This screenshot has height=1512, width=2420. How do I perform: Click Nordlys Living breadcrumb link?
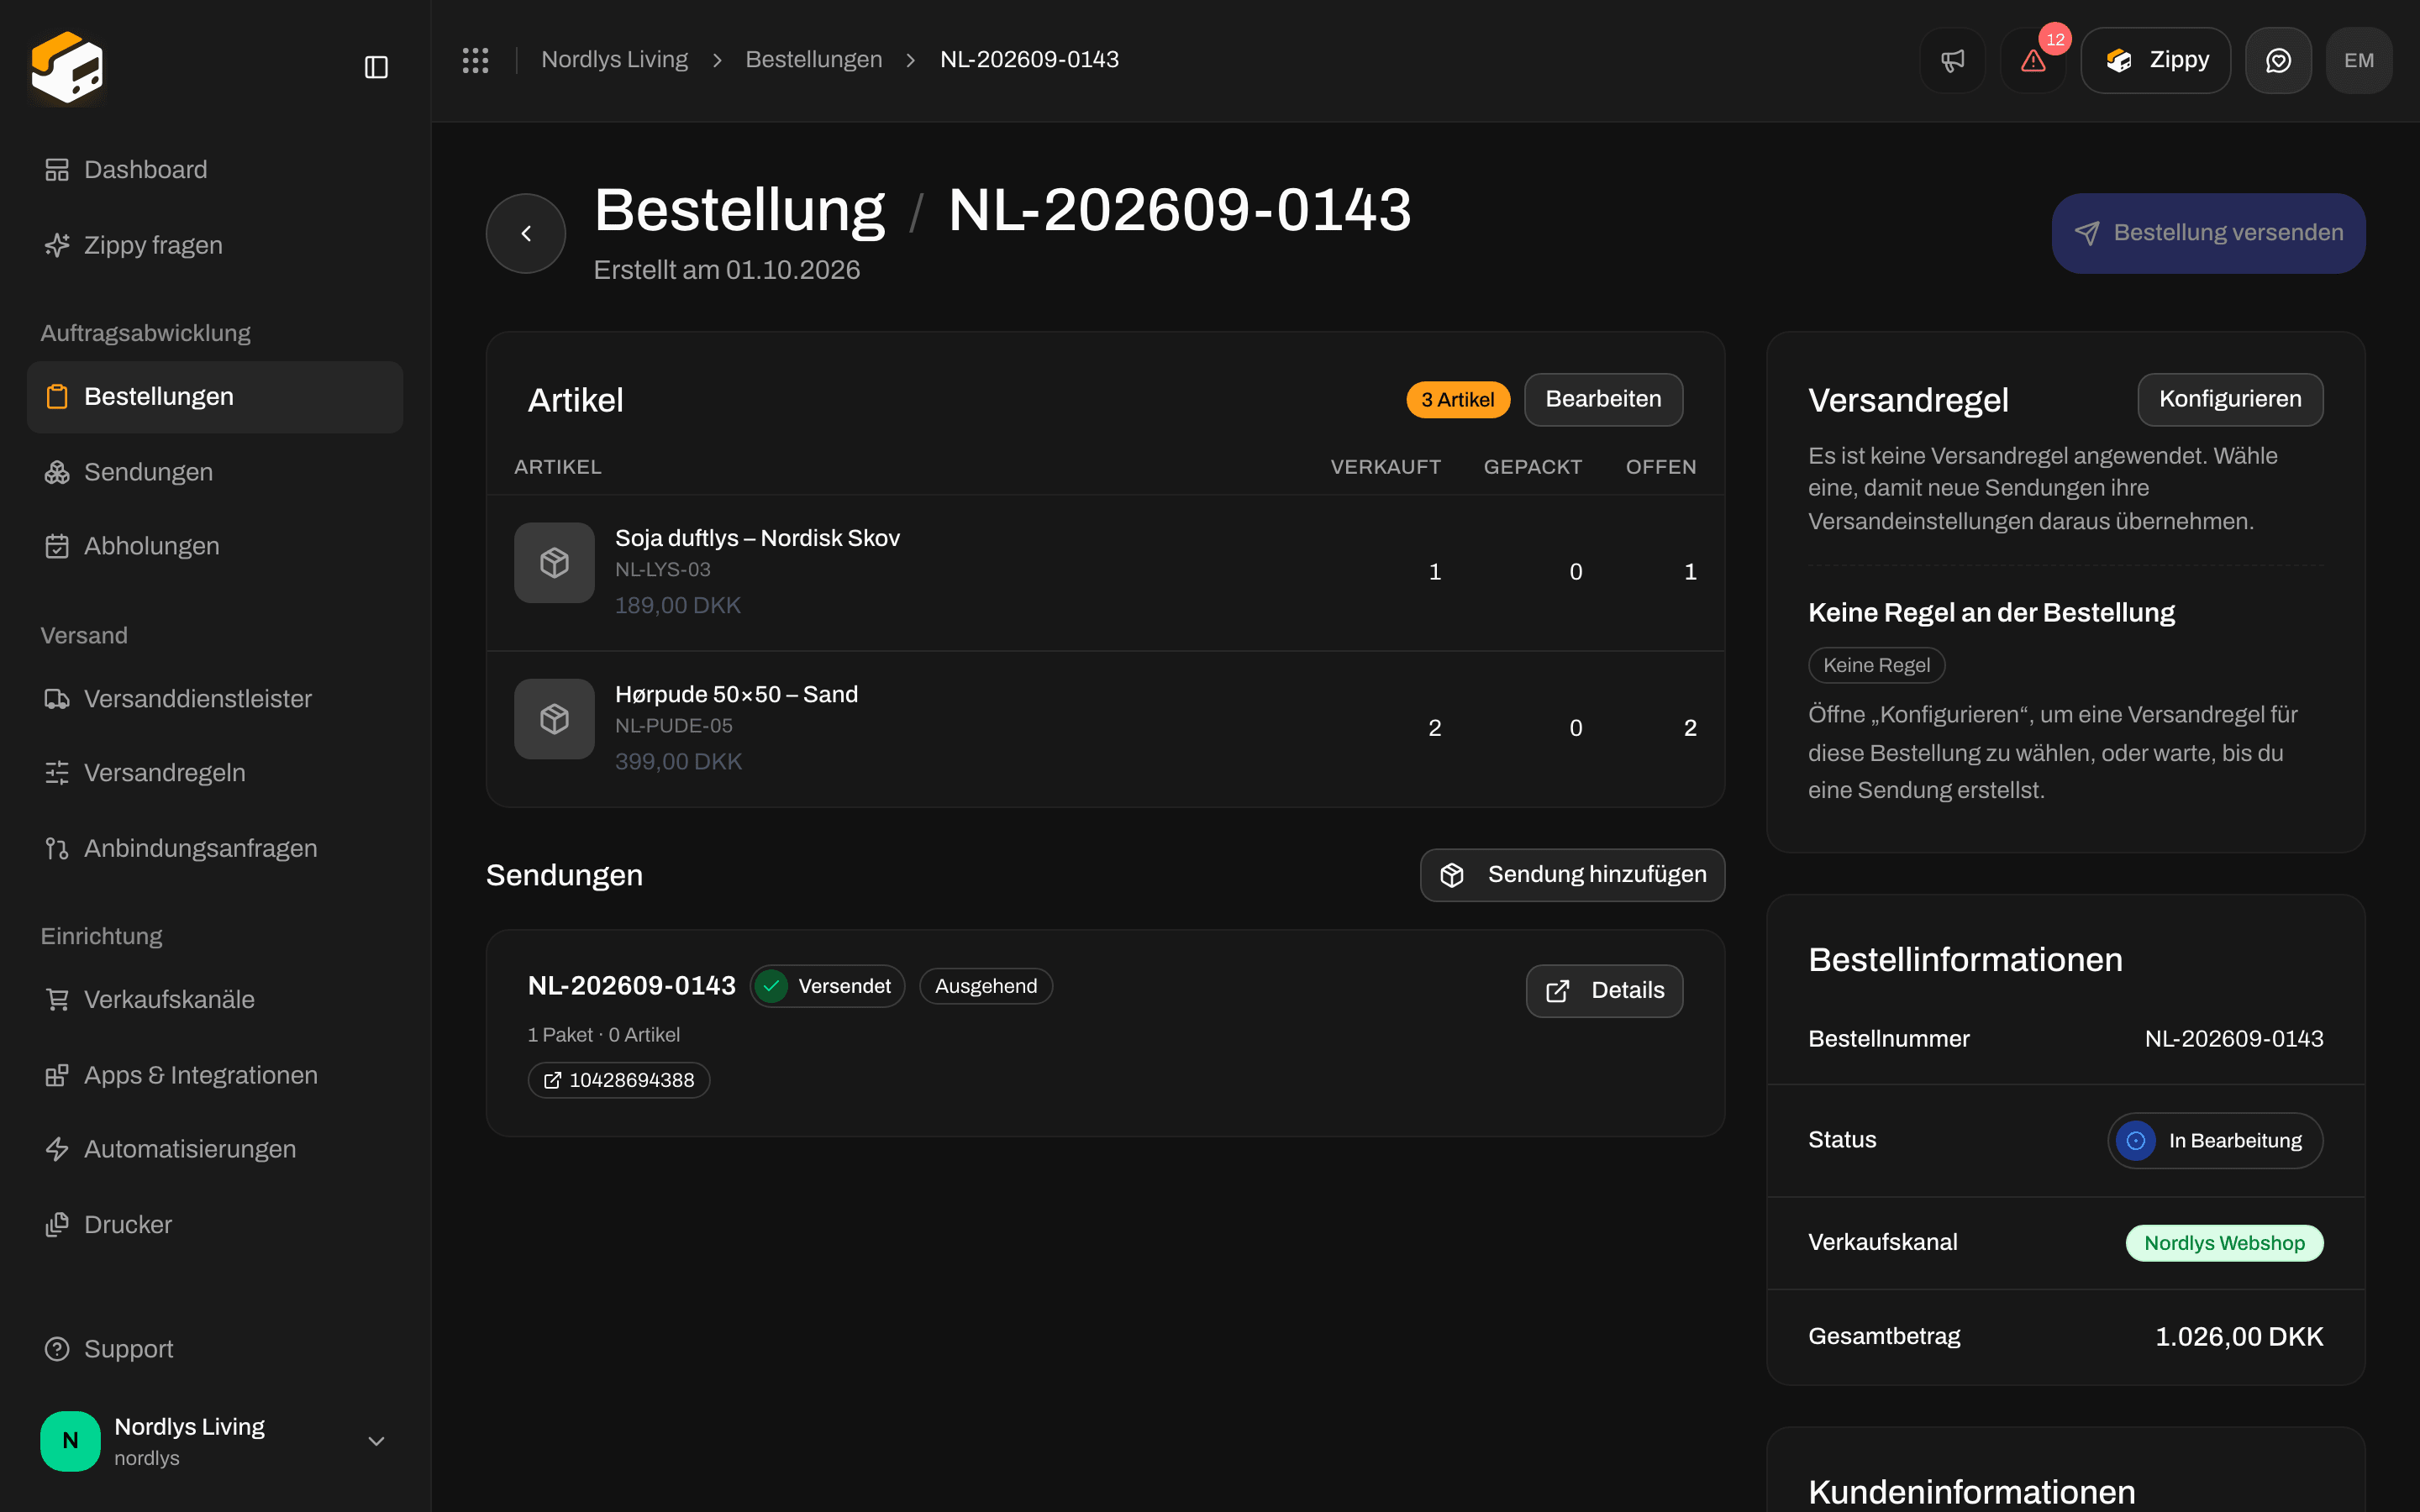pyautogui.click(x=614, y=60)
